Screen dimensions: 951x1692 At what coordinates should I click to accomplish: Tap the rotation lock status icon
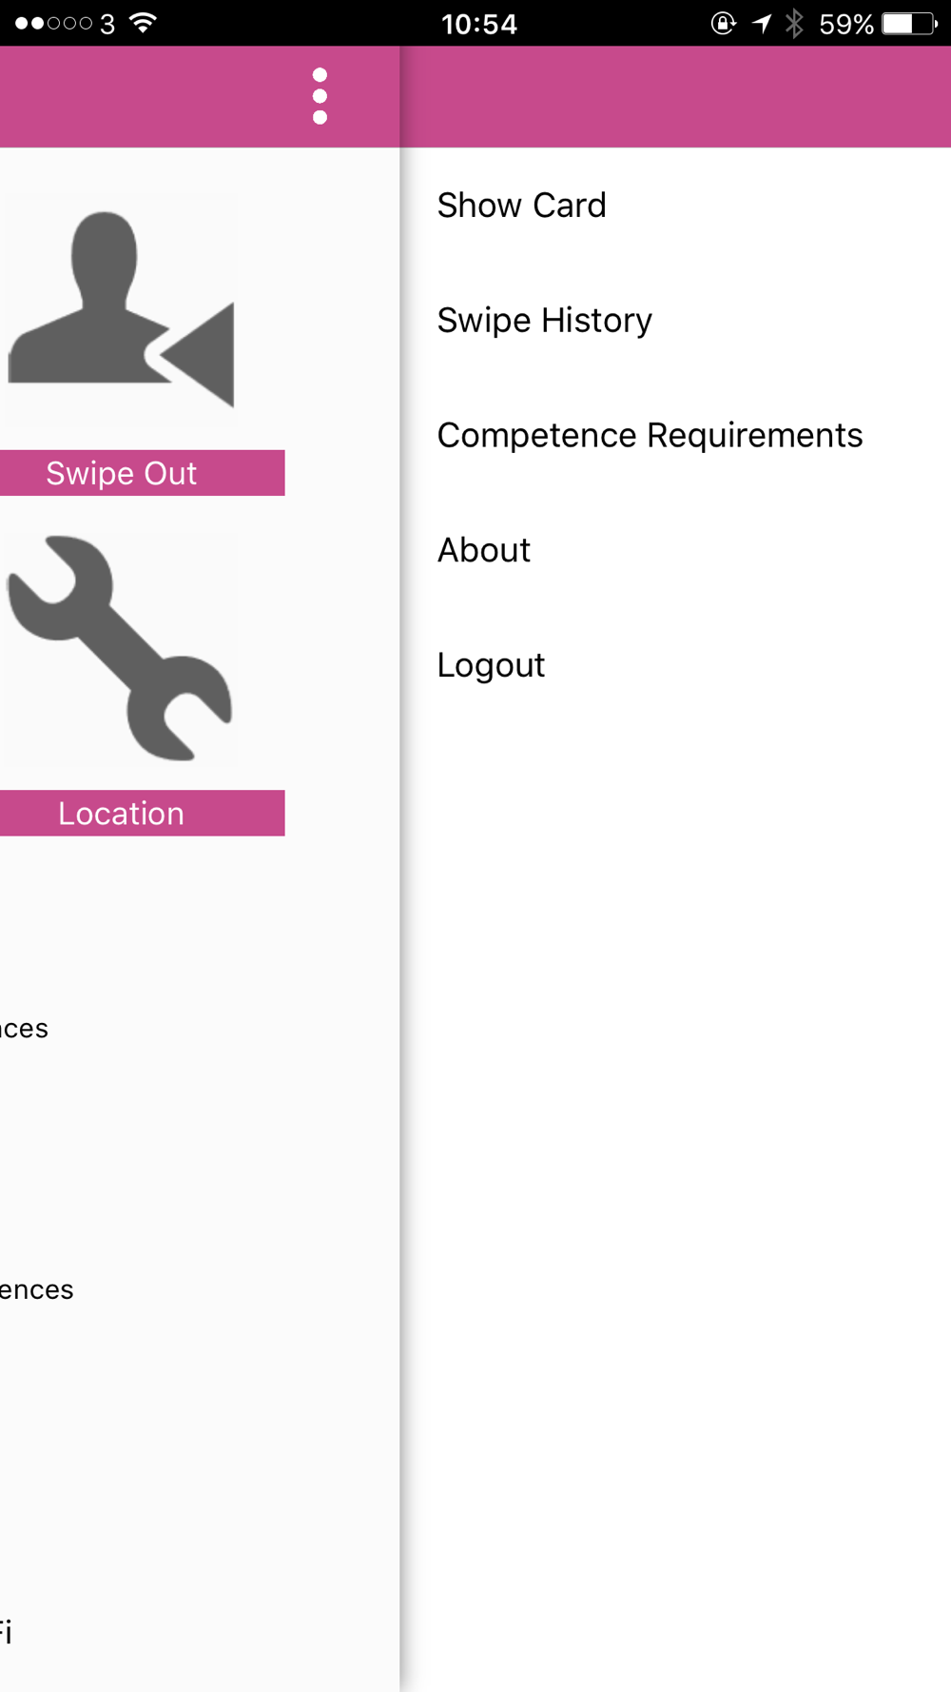tap(724, 23)
